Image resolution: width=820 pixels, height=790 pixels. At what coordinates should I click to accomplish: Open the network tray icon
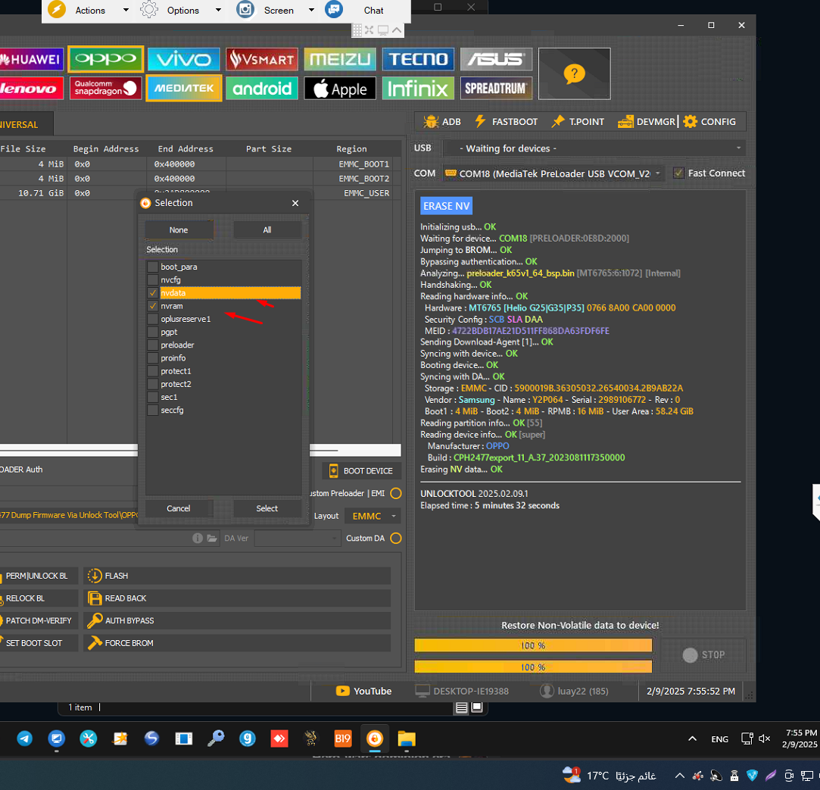(x=747, y=738)
